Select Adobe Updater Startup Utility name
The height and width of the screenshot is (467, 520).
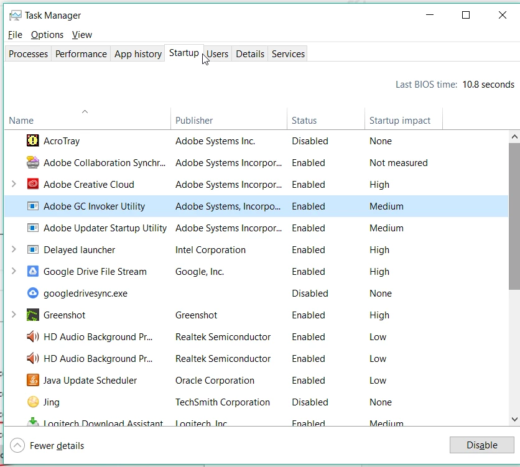tap(105, 228)
